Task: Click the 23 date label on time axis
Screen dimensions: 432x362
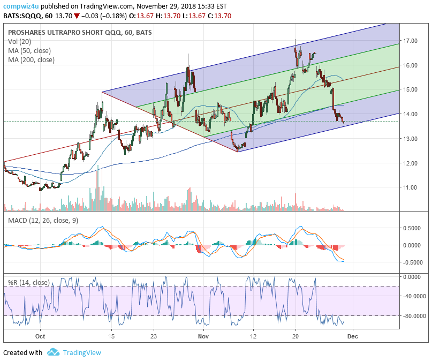Action: pyautogui.click(x=154, y=336)
